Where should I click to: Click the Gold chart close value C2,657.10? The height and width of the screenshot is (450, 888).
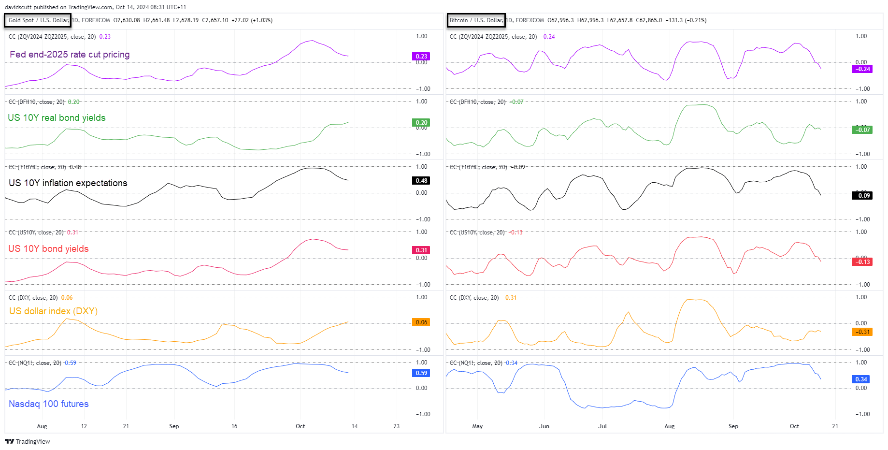coord(215,20)
